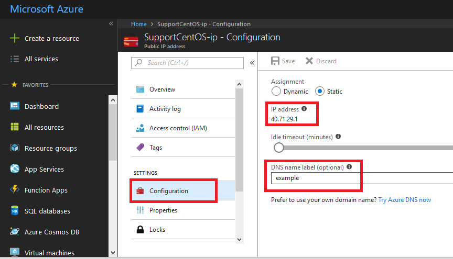Click resource menu scrollbar up arrow

pyautogui.click(x=239, y=84)
